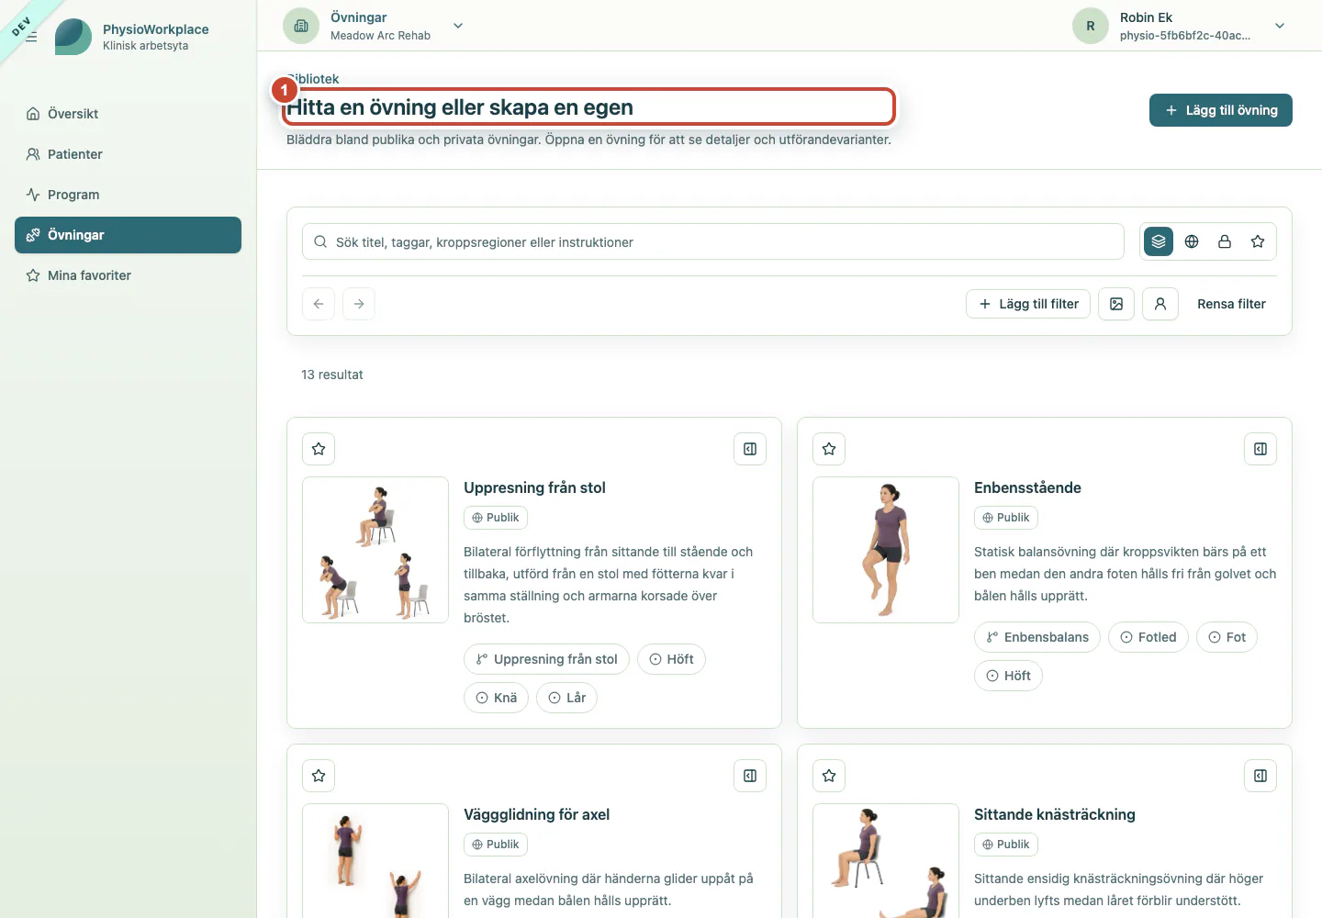The image size is (1322, 918).
Task: Click the Lägg till övning button
Action: click(x=1221, y=110)
